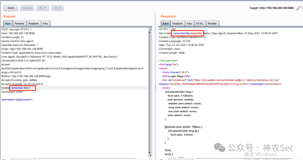The image size is (303, 160).
Task: Go forward with the next-request arrow
Action: [56, 8]
